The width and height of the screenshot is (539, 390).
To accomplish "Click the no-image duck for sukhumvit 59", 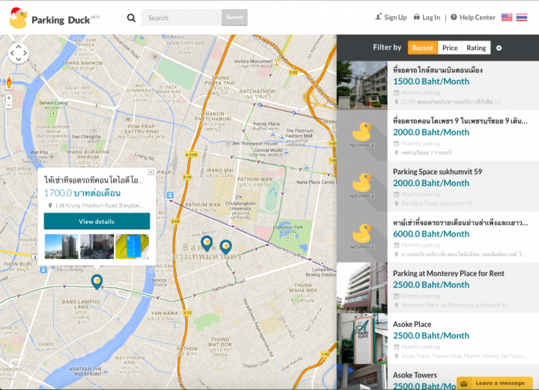I will click(362, 186).
